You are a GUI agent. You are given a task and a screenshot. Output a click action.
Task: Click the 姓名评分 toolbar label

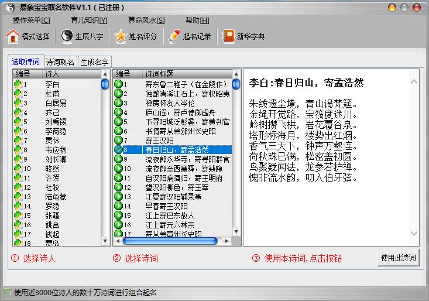pos(143,36)
